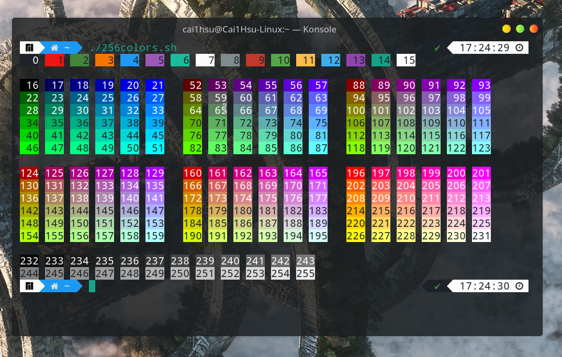The width and height of the screenshot is (562, 357).
Task: Click the home icon in the top prompt
Action: tap(54, 48)
